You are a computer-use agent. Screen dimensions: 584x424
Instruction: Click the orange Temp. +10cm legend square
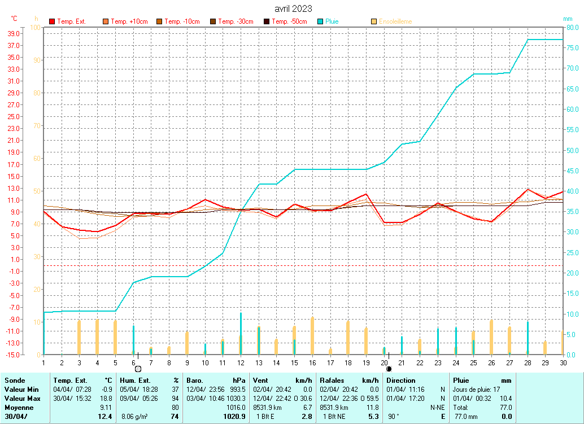(x=106, y=21)
